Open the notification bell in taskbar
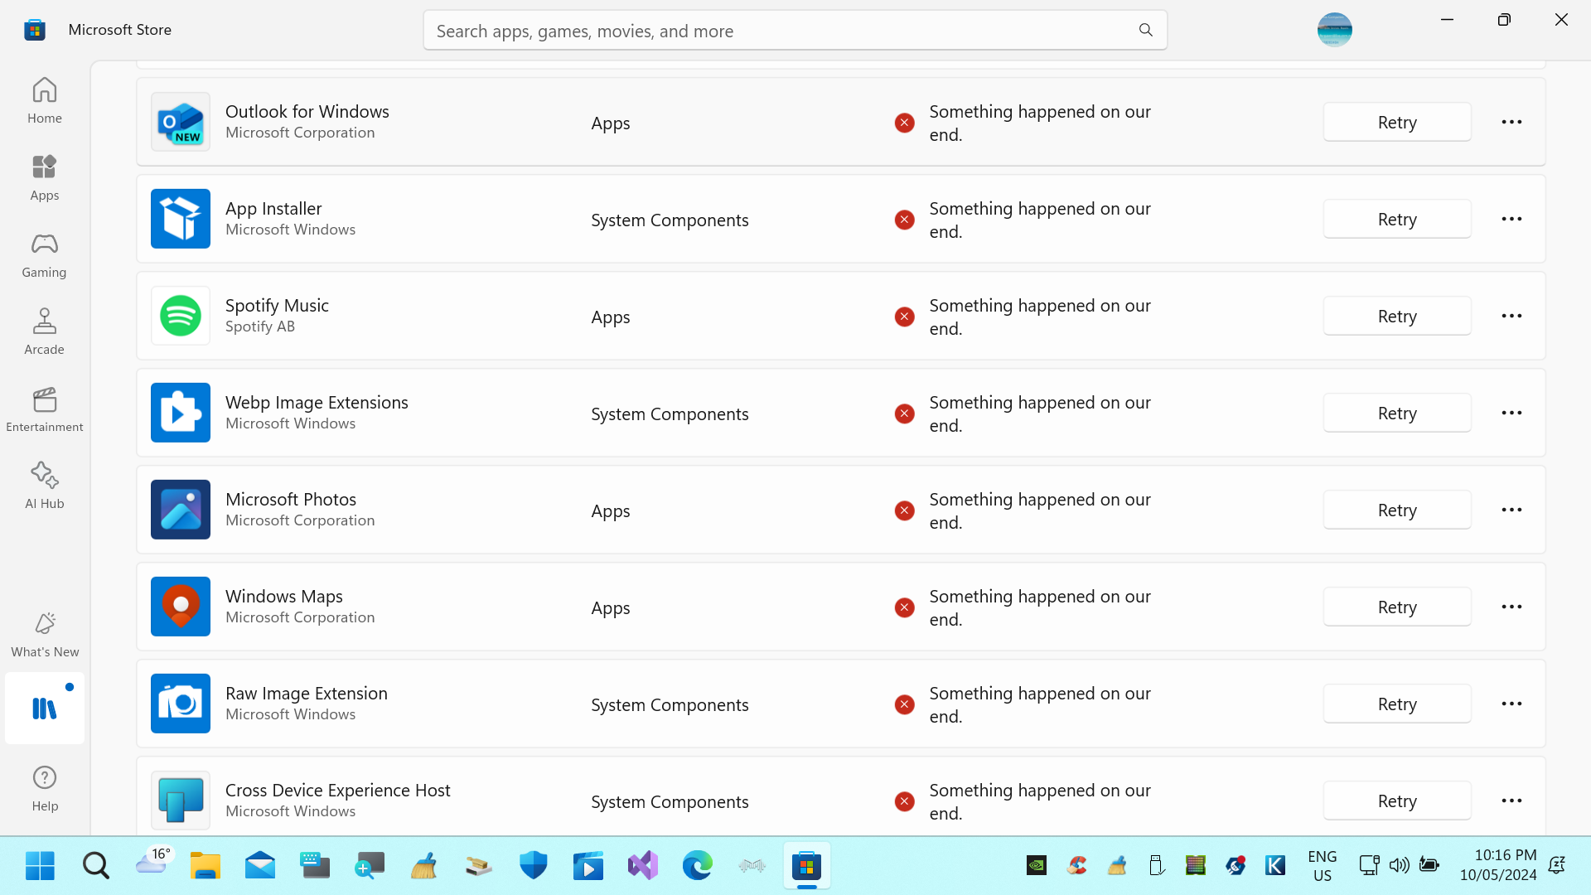The width and height of the screenshot is (1591, 895). 1557,865
